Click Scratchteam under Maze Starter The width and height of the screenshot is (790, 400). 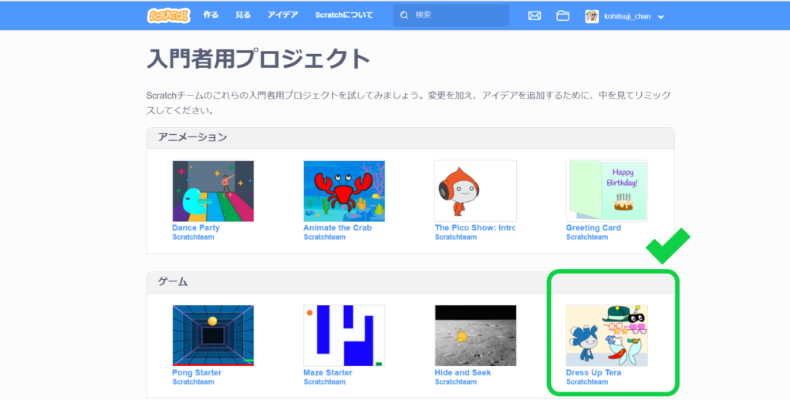click(324, 382)
